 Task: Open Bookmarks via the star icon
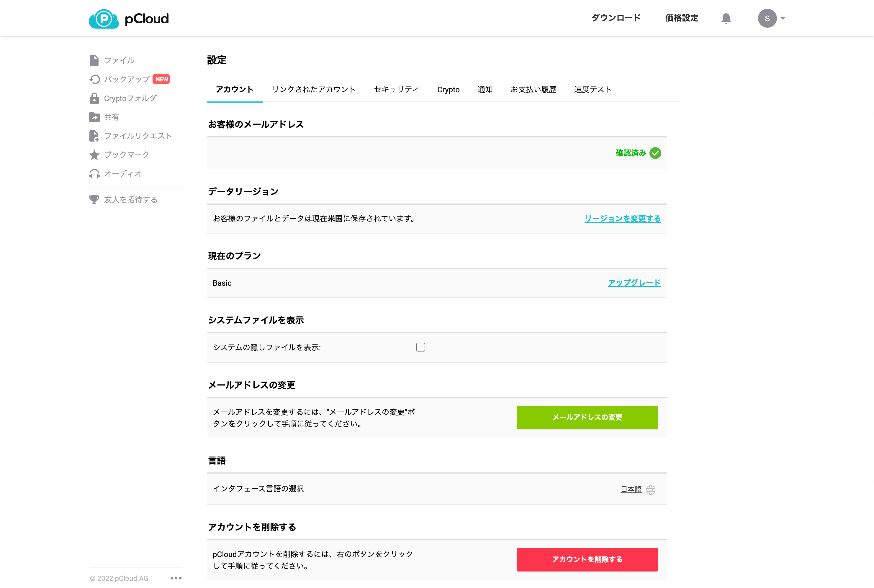coord(94,155)
